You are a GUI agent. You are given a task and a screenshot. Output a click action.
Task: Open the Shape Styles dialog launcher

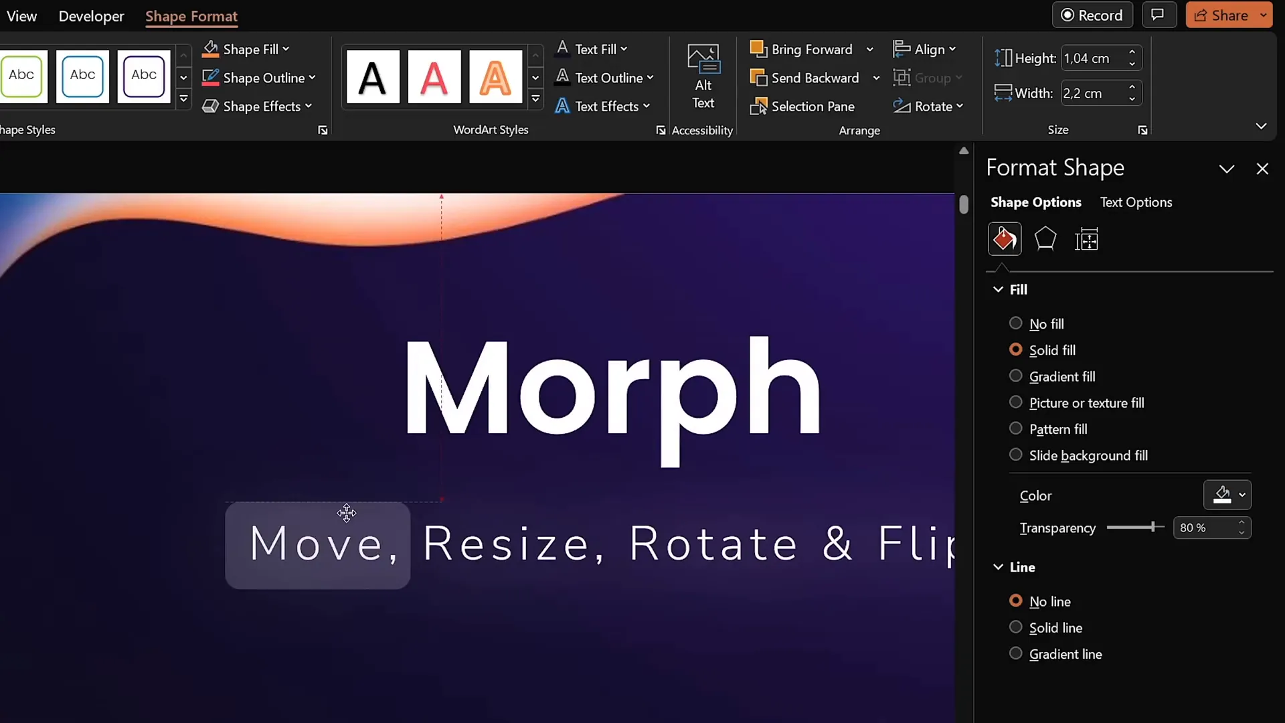pyautogui.click(x=323, y=131)
